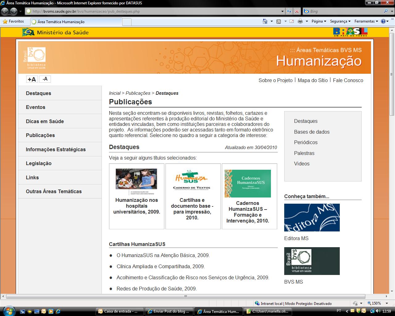Click the Print icon in the toolbar
This screenshot has width=395, height=316.
pos(300,21)
